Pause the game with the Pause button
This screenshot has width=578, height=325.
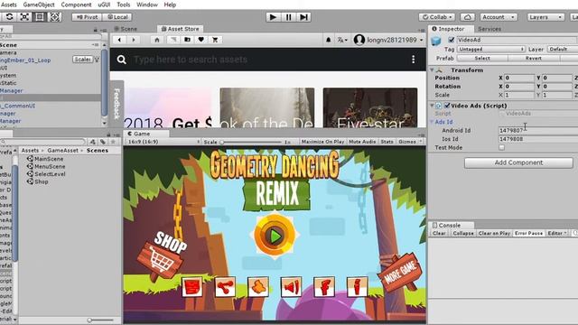coord(289,17)
